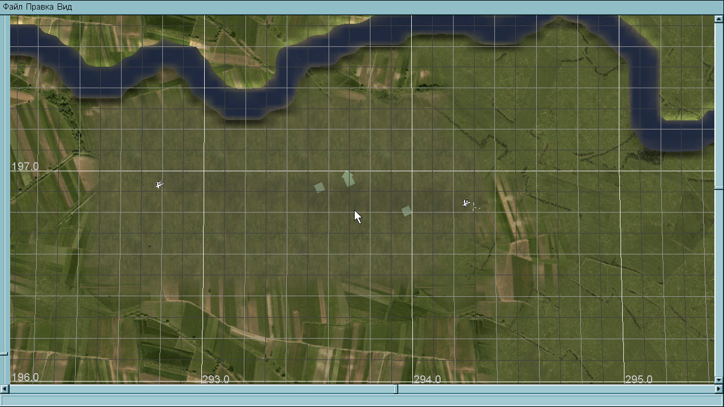Open the Файл menu

click(x=12, y=7)
